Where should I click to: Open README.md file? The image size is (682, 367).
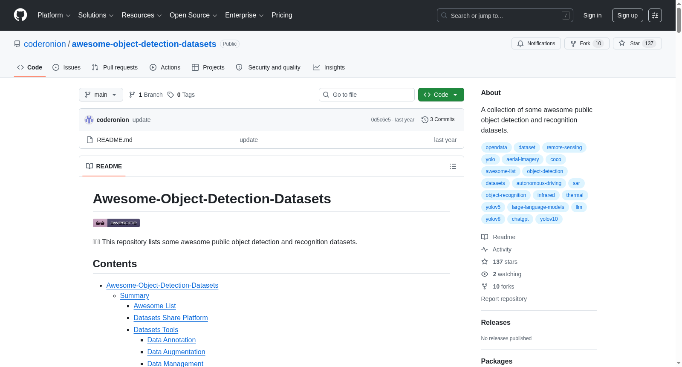115,140
